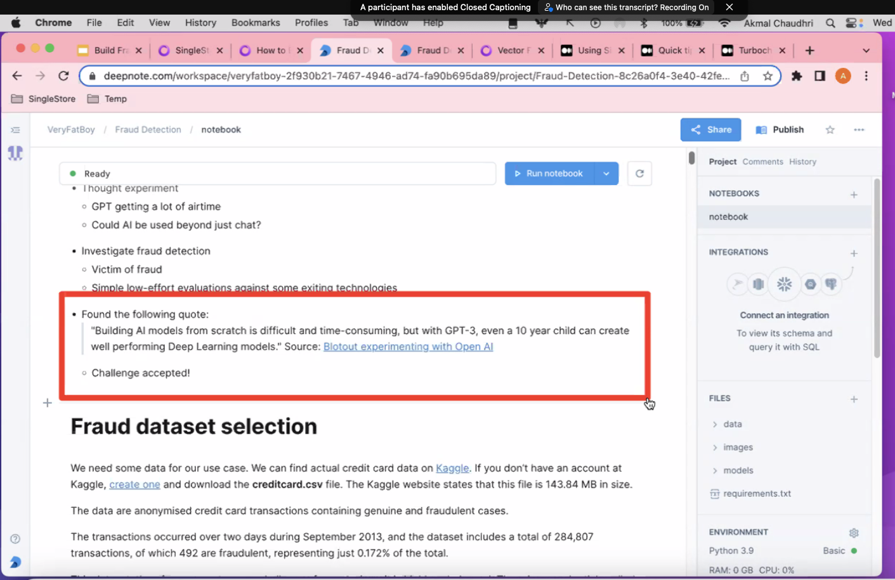
Task: Open Run notebook dropdown arrow
Action: pyautogui.click(x=606, y=174)
